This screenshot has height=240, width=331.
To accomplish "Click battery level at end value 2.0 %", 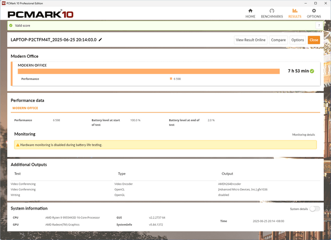I will tap(211, 120).
